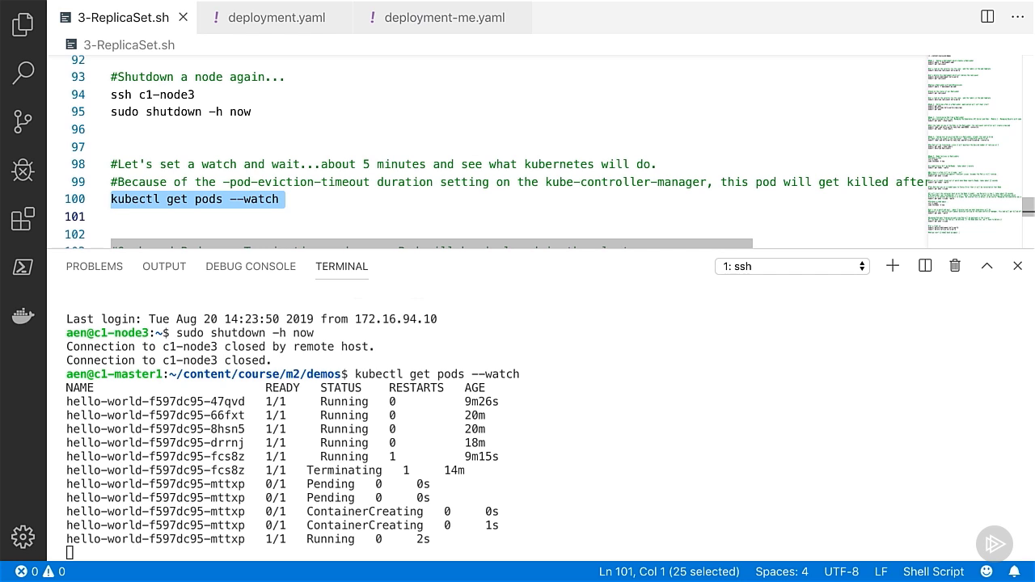
Task: Create a new terminal
Action: (893, 266)
